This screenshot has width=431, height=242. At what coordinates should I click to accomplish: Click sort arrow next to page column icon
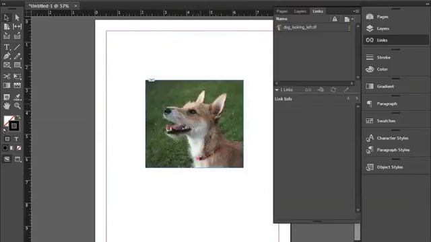click(x=353, y=19)
